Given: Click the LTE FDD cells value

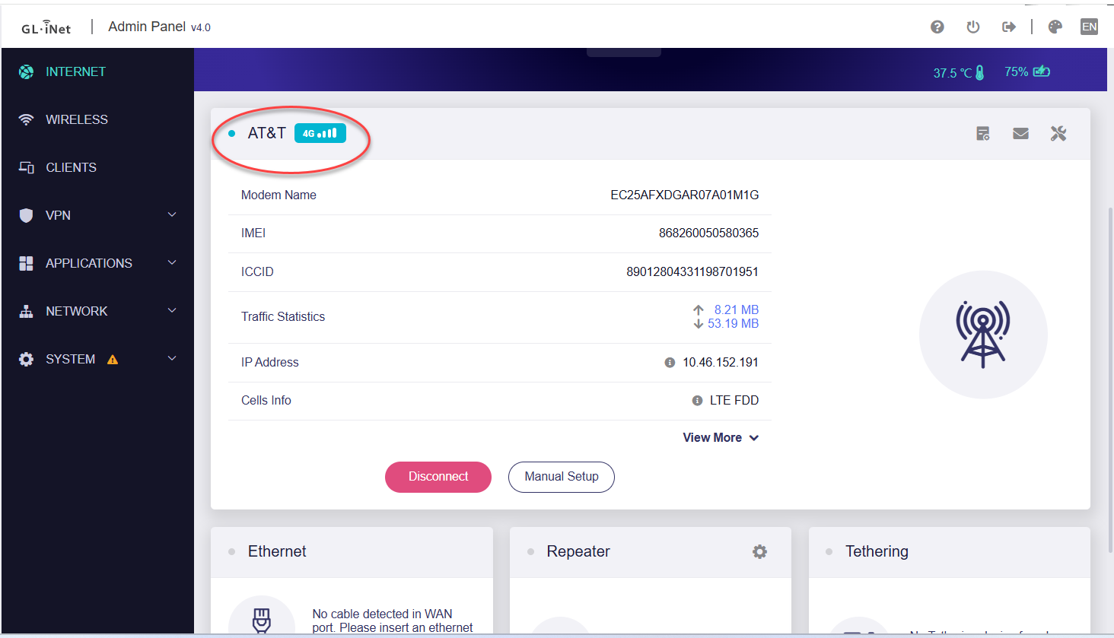Looking at the screenshot, I should click(734, 401).
